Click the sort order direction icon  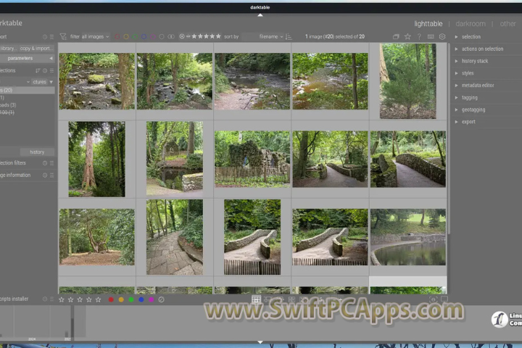point(289,37)
